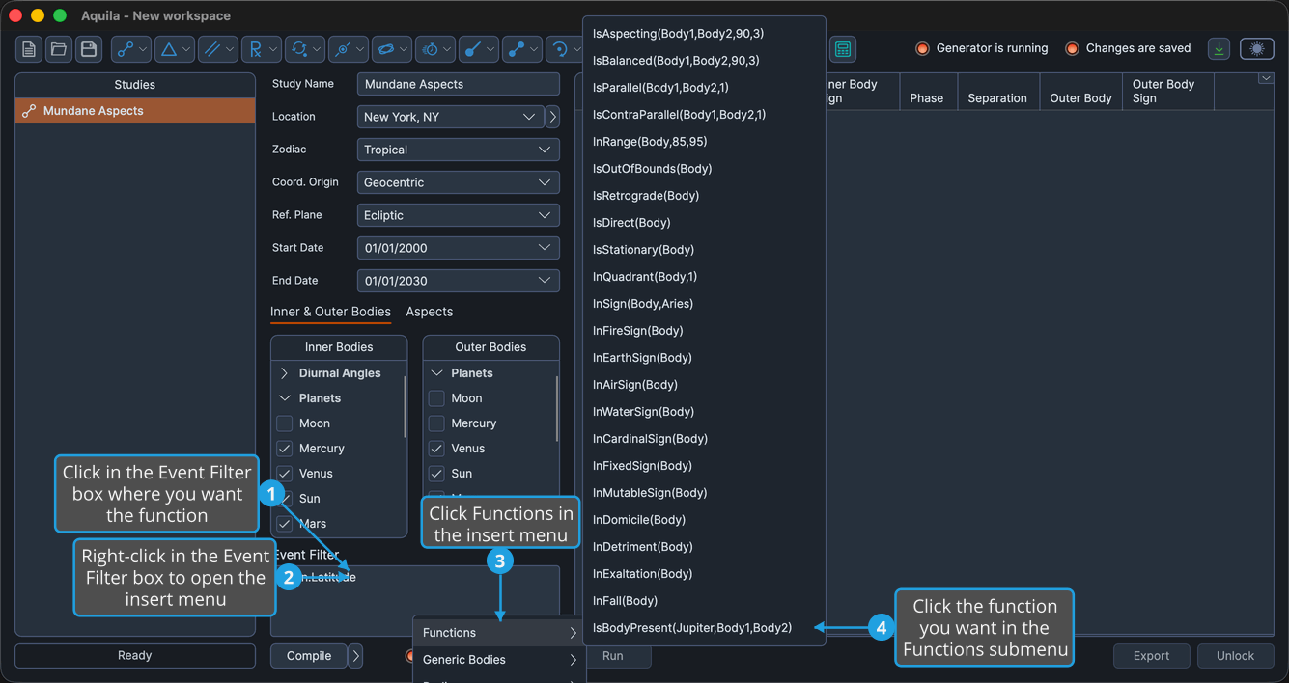The image size is (1289, 683).
Task: Open the Functions submenu entry
Action: 499,633
